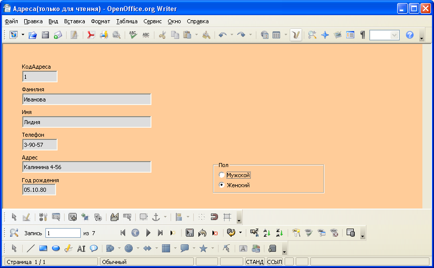Select the Callouts drawing tool

point(94,248)
